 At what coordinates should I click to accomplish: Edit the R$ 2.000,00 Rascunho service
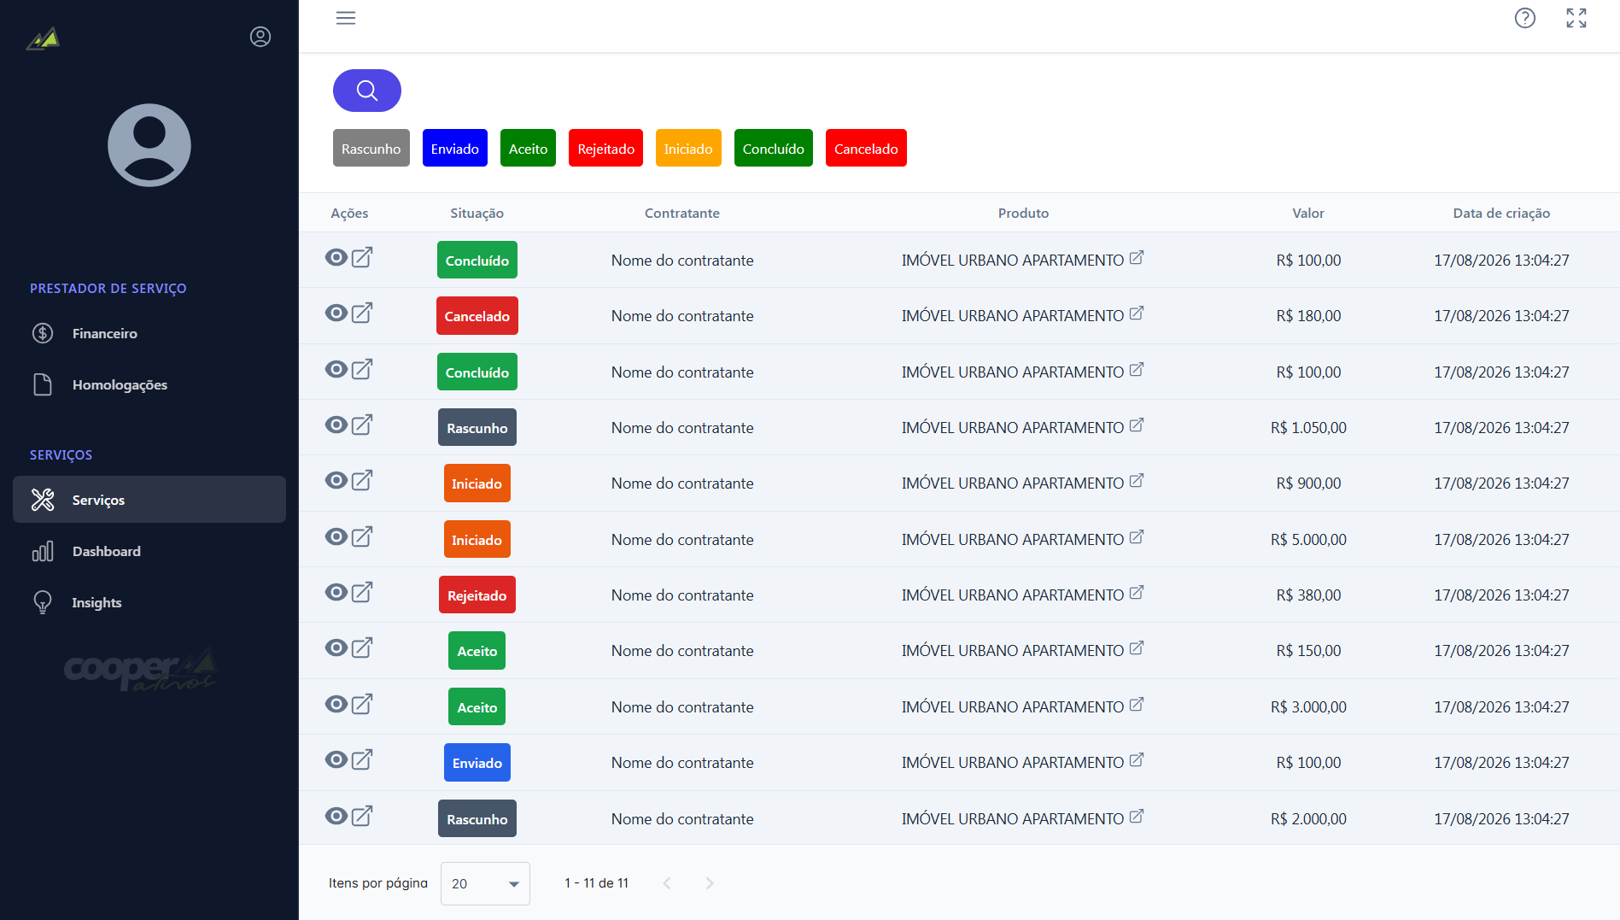pyautogui.click(x=362, y=816)
